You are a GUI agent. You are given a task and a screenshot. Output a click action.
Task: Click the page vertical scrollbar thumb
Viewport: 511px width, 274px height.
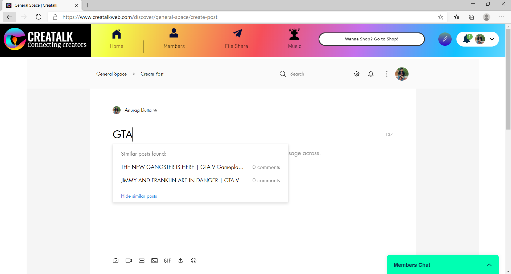[x=508, y=79]
